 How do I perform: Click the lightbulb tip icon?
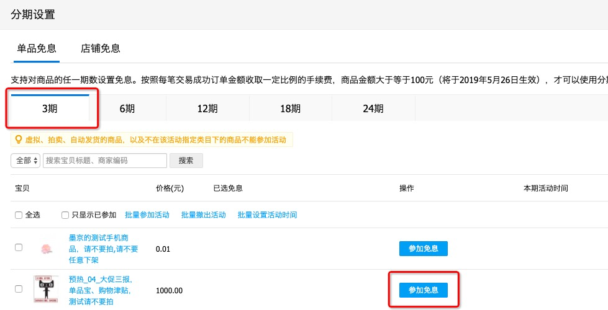(x=18, y=139)
